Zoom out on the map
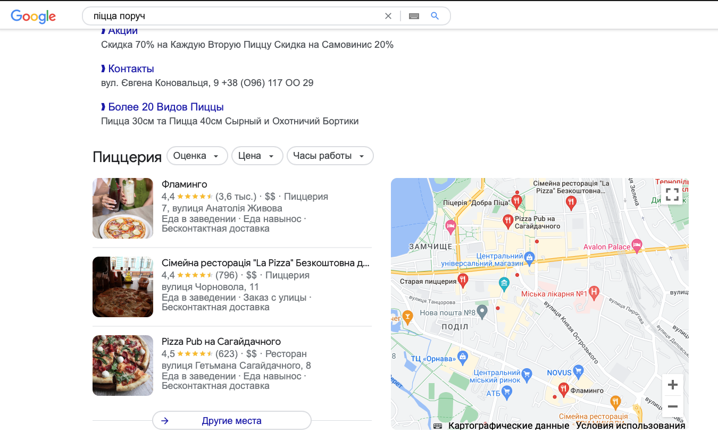The width and height of the screenshot is (718, 441). (672, 406)
